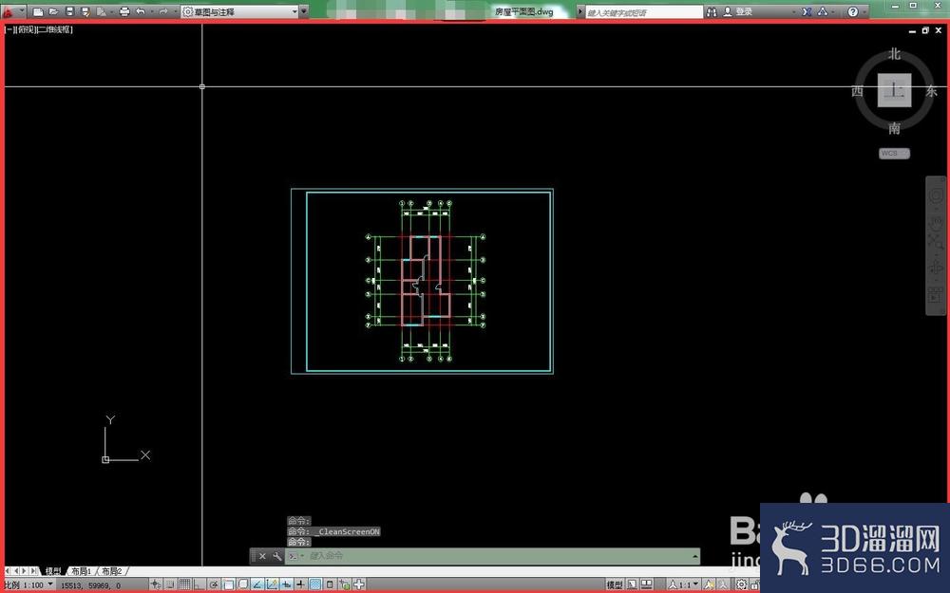The height and width of the screenshot is (593, 950).
Task: Open the Help question mark icon
Action: (x=852, y=12)
